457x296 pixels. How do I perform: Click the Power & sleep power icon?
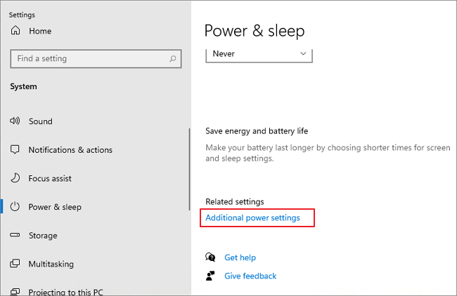[x=15, y=207]
